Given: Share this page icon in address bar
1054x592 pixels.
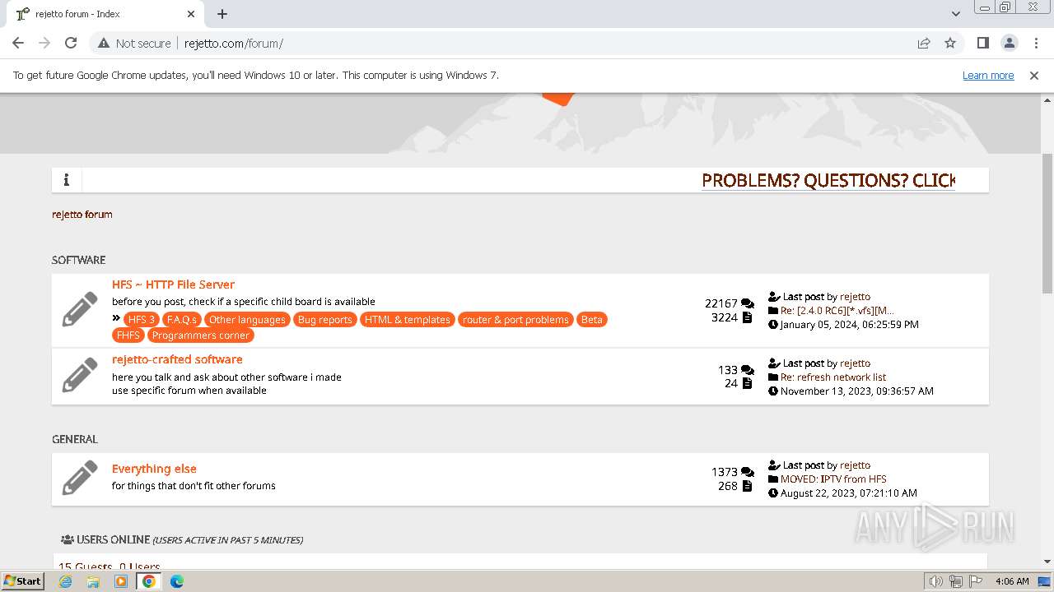Looking at the screenshot, I should [x=924, y=43].
